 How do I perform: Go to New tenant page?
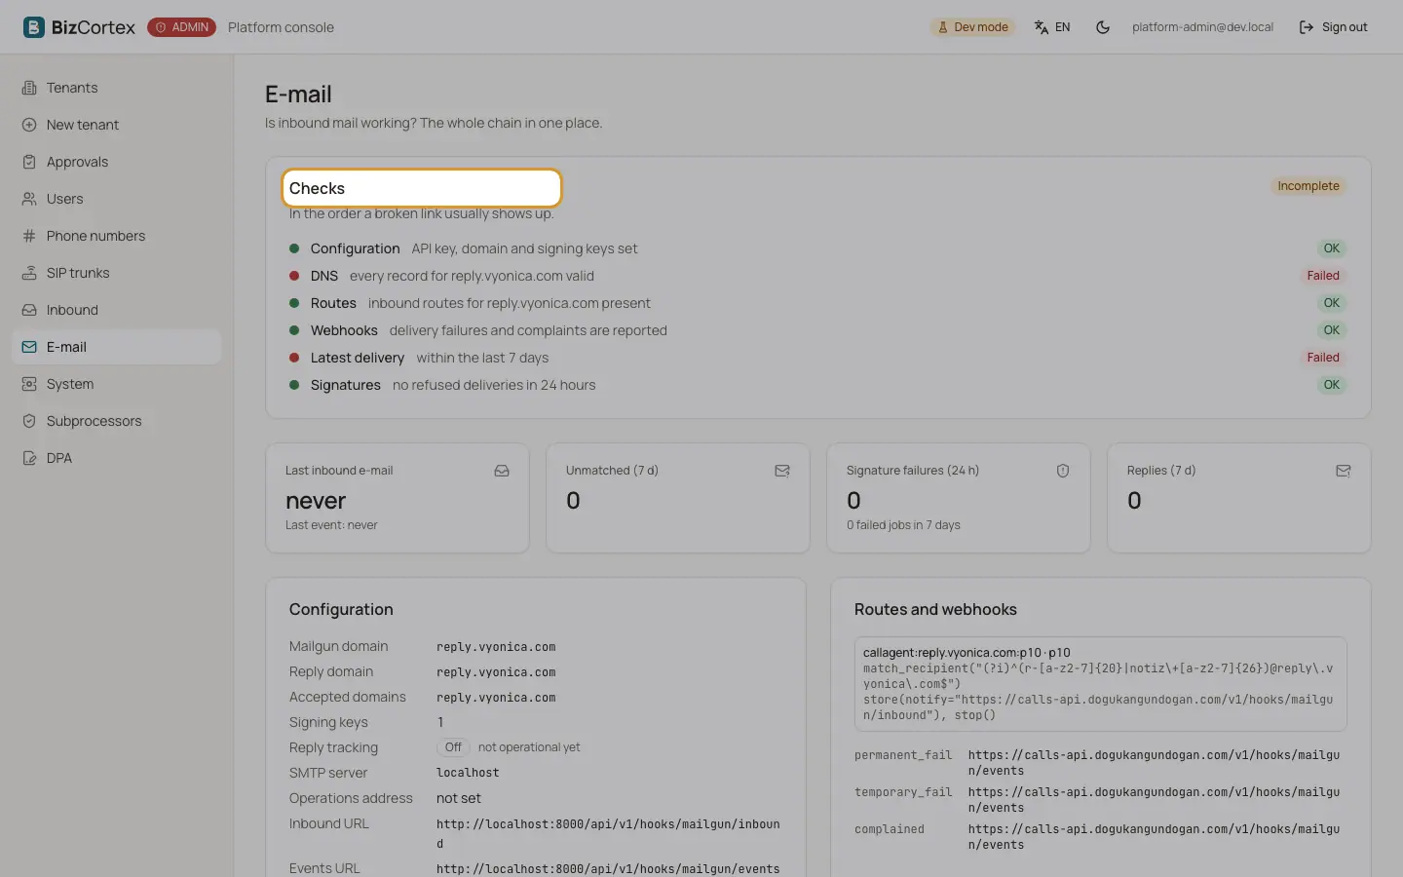pos(117,125)
